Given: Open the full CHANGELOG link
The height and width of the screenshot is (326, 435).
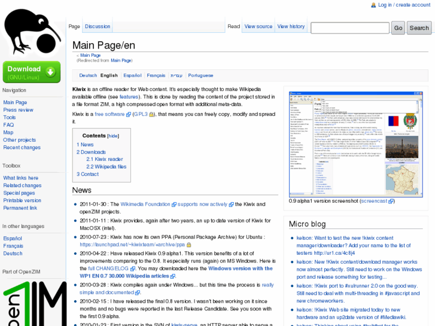Looking at the screenshot, I should coord(108,269).
